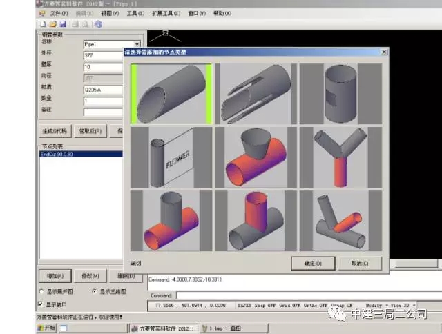
Task: Select the pipe with rectangular hole type
Action: [x=339, y=94]
